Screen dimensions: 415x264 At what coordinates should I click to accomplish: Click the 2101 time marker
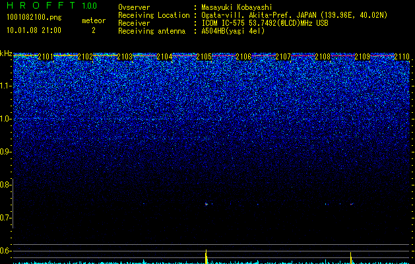(46, 57)
